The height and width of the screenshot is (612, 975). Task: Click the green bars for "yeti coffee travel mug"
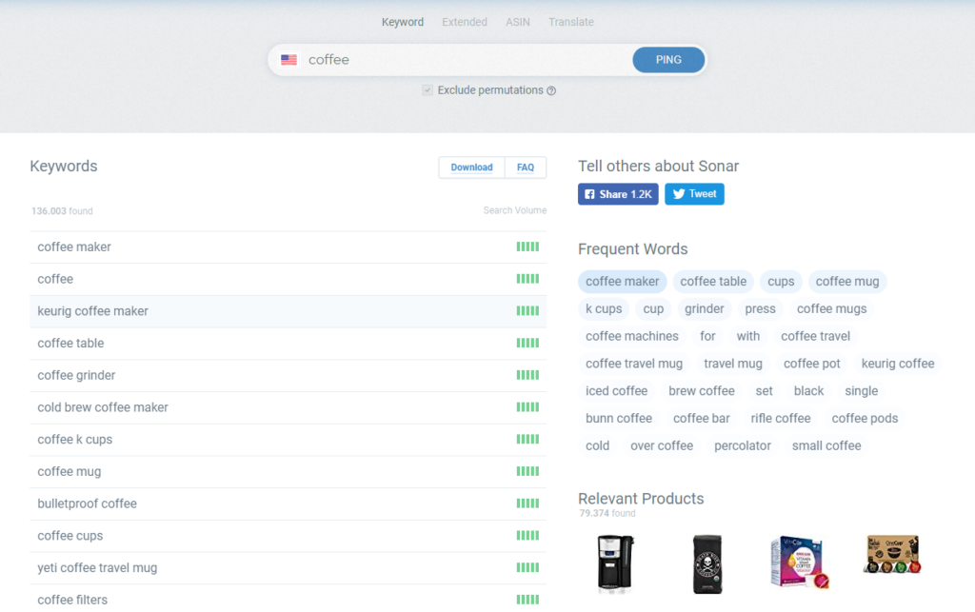[x=528, y=566]
